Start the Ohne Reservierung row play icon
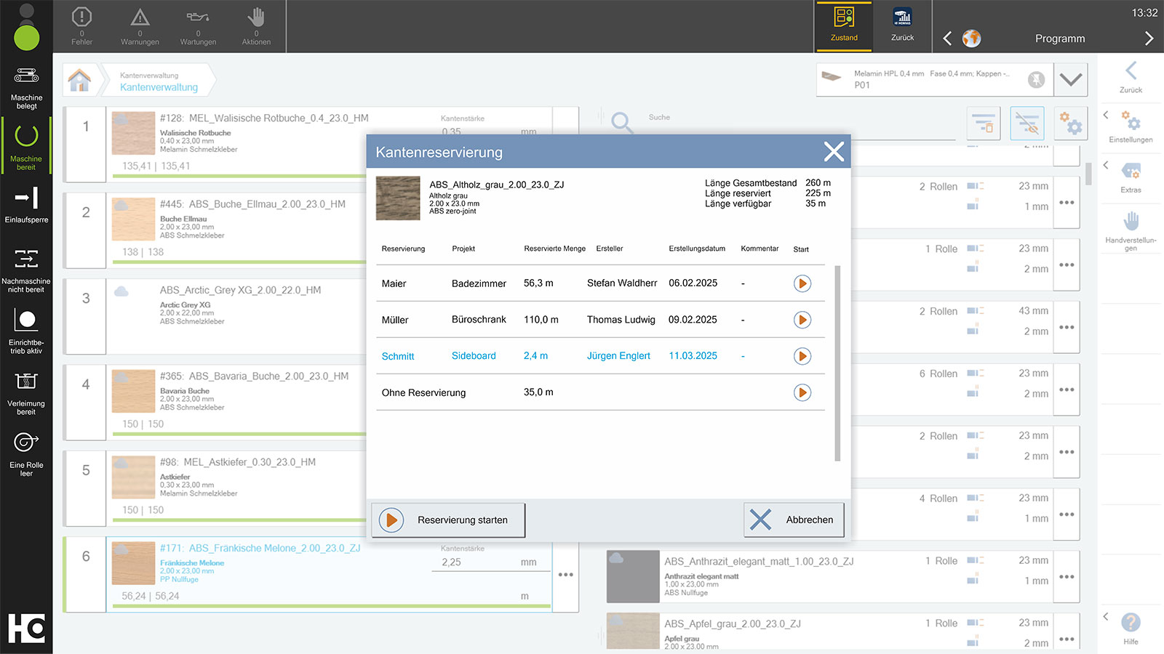1164x654 pixels. 802,392
